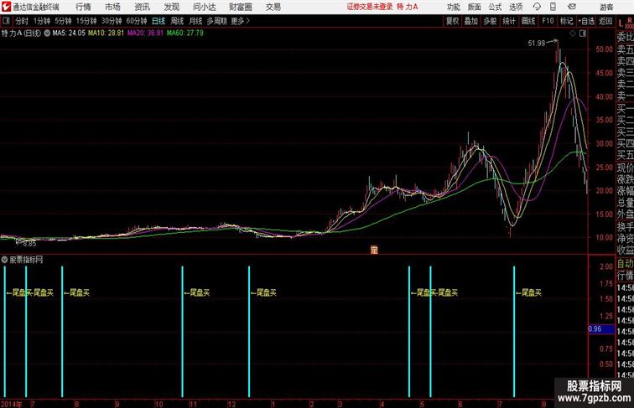Screen dimensions: 634x408
Task: Open the 发现 menu
Action: pyautogui.click(x=171, y=7)
